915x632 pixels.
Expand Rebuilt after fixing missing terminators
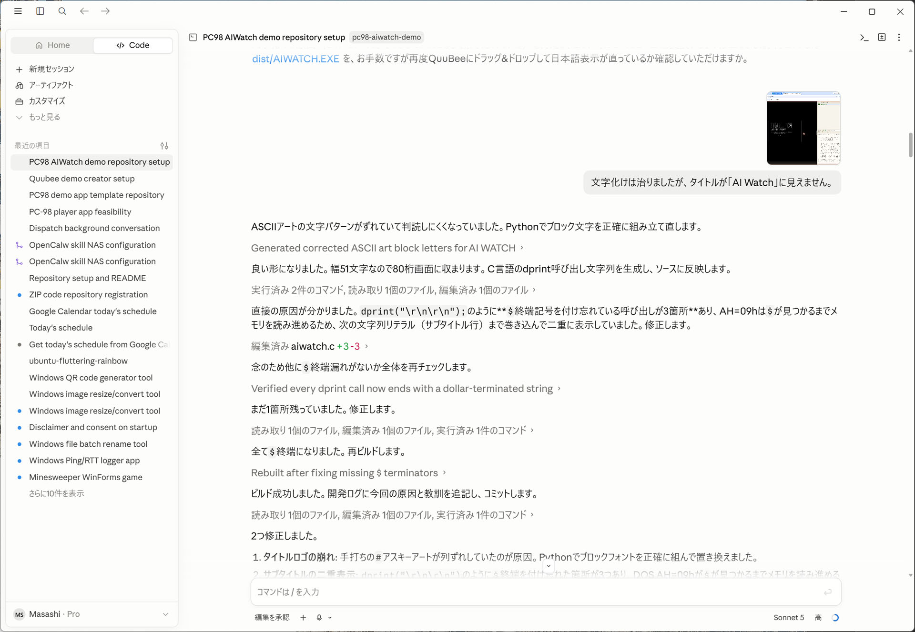coord(348,473)
